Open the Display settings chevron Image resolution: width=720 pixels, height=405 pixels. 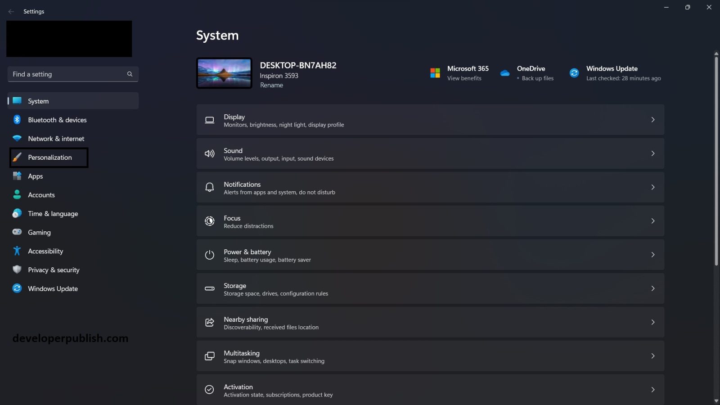click(653, 120)
